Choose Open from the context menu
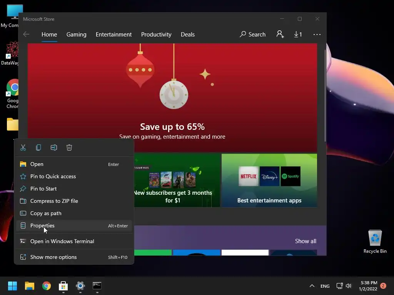The width and height of the screenshot is (394, 295). 74,164
